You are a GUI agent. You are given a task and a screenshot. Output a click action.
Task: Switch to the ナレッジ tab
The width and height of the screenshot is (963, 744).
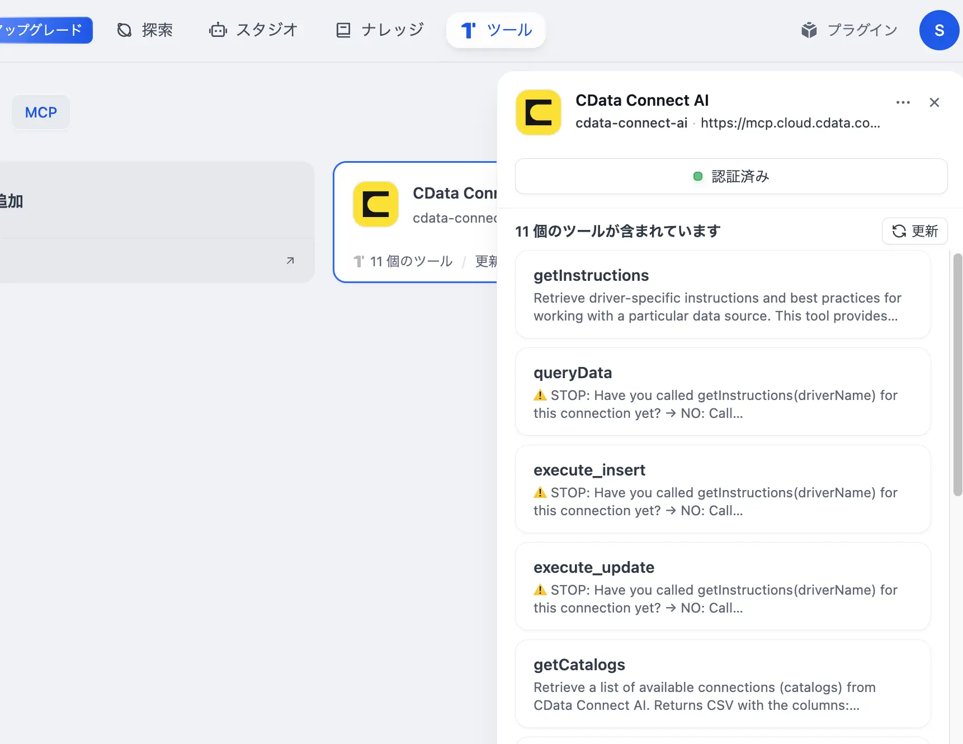380,30
